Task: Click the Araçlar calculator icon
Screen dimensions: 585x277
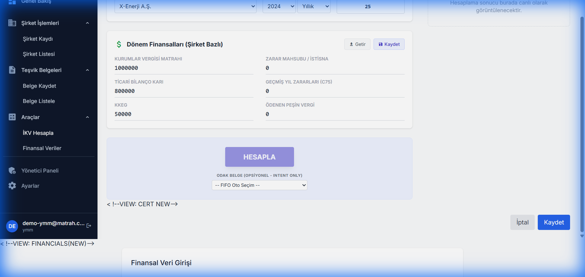Action: tap(12, 117)
